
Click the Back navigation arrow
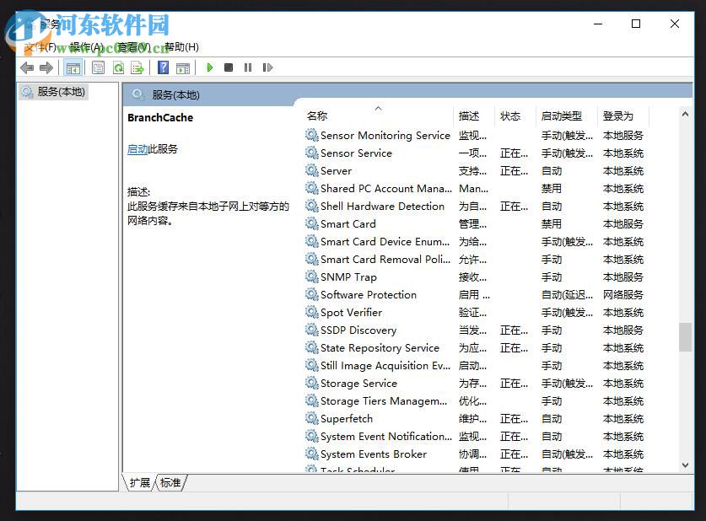(26, 67)
